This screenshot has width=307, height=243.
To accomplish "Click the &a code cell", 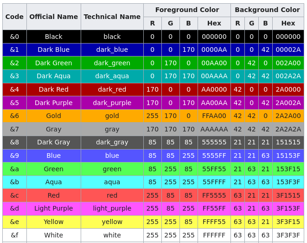I will 14,169.
